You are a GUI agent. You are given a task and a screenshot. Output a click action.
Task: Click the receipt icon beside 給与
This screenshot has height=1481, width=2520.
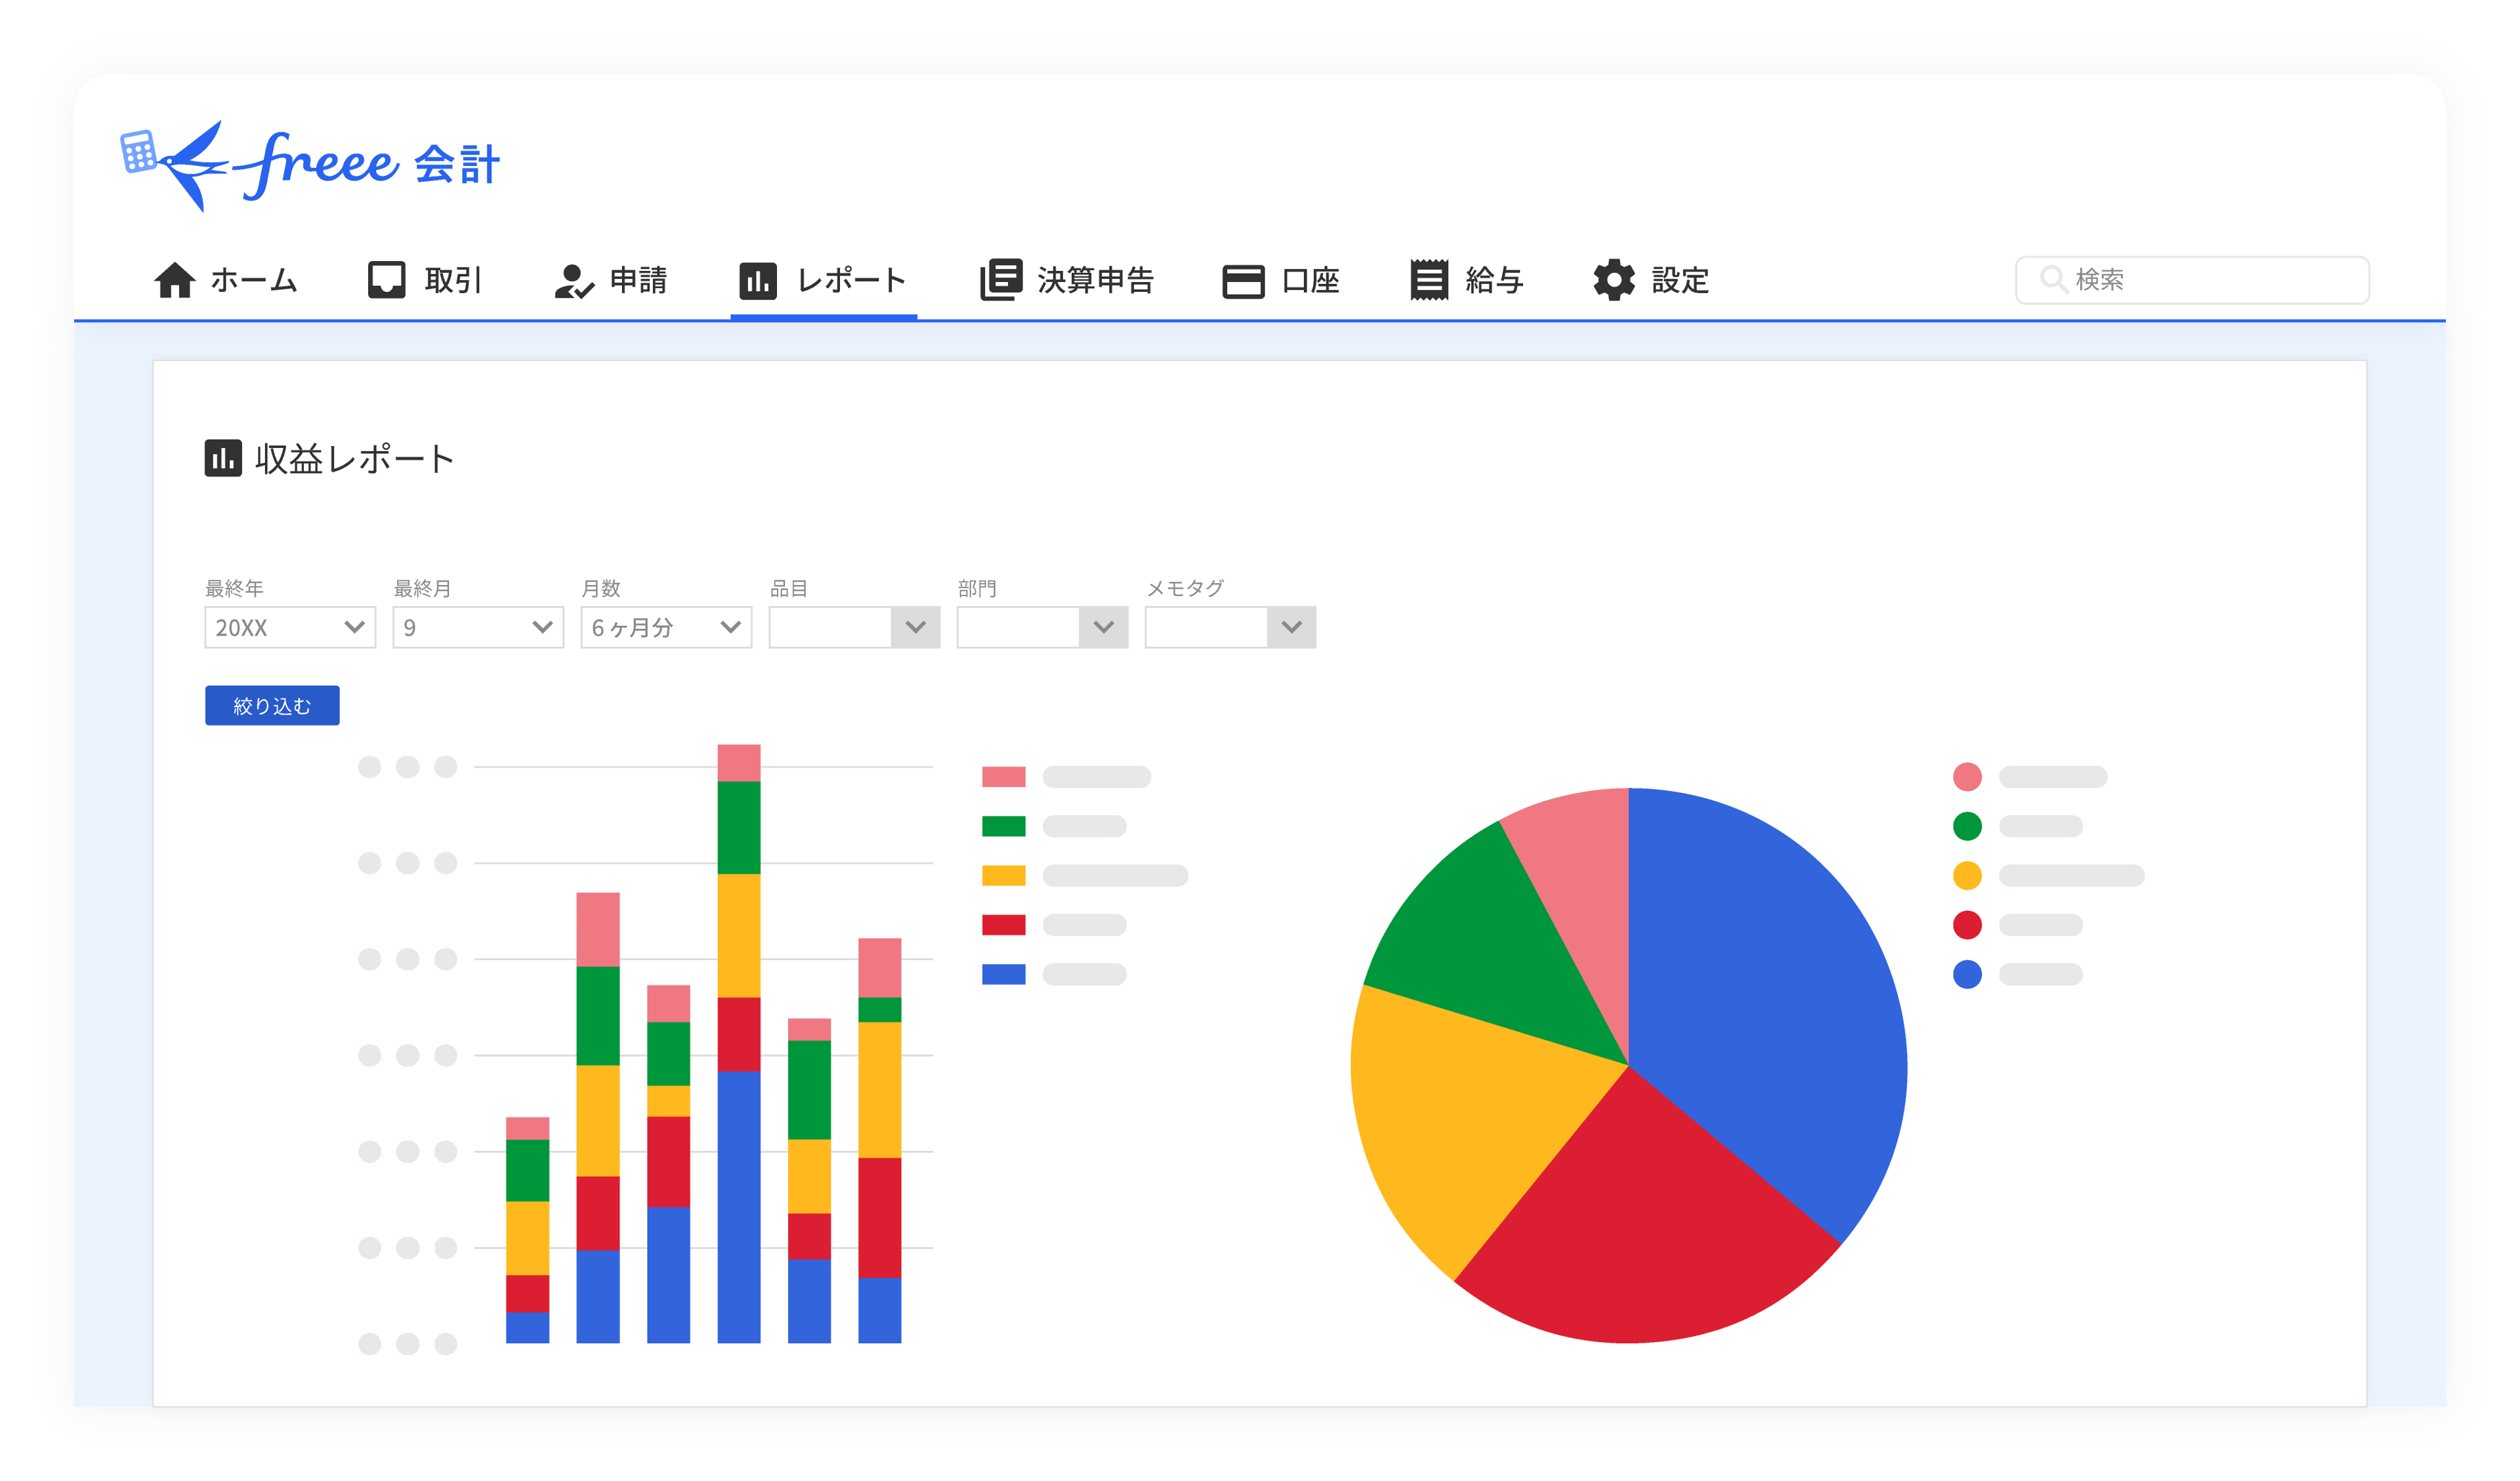click(1429, 280)
